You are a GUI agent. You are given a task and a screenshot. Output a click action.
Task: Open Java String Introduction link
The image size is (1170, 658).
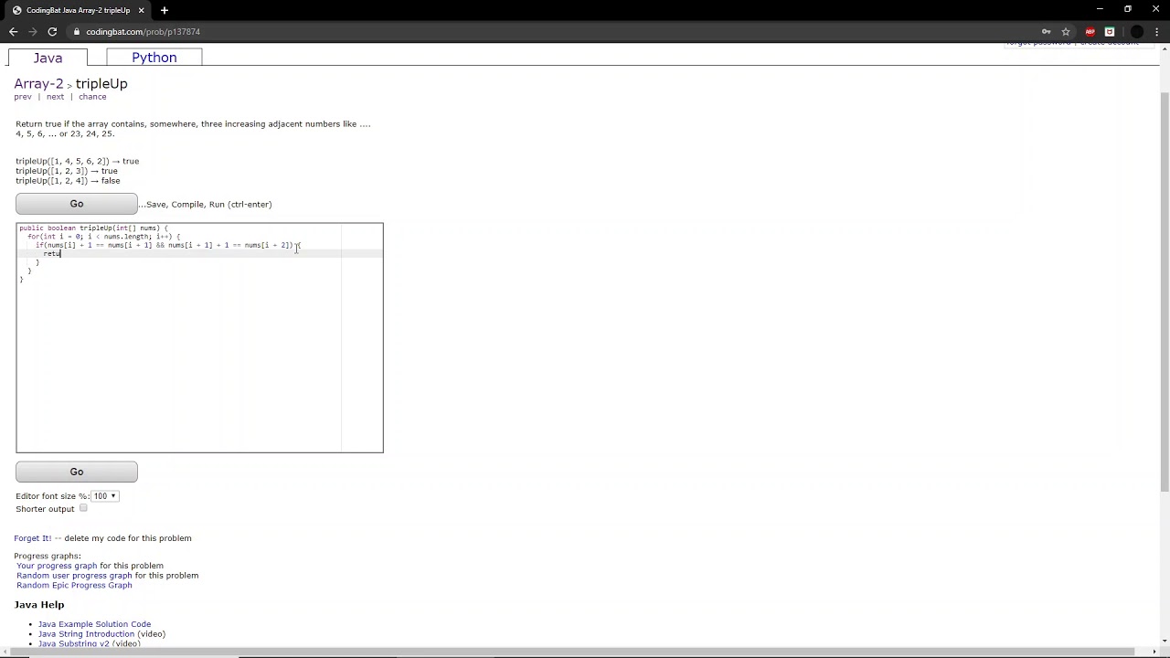[86, 634]
